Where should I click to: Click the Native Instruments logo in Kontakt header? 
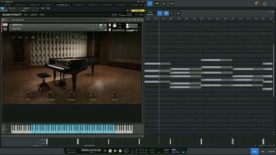(x=141, y=15)
